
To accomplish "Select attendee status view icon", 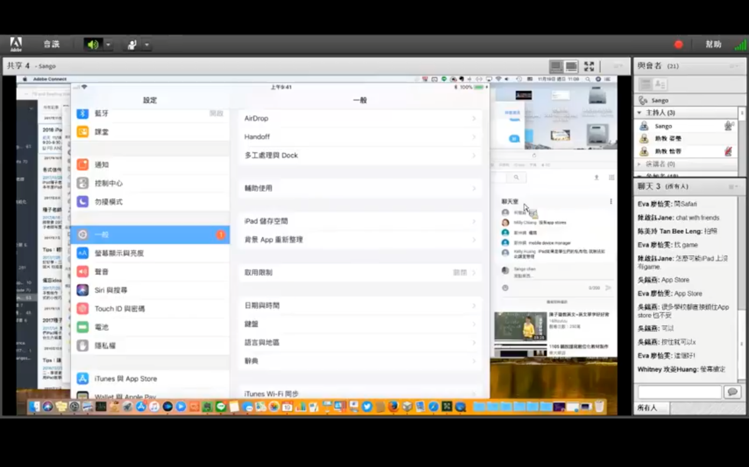I will [x=660, y=84].
